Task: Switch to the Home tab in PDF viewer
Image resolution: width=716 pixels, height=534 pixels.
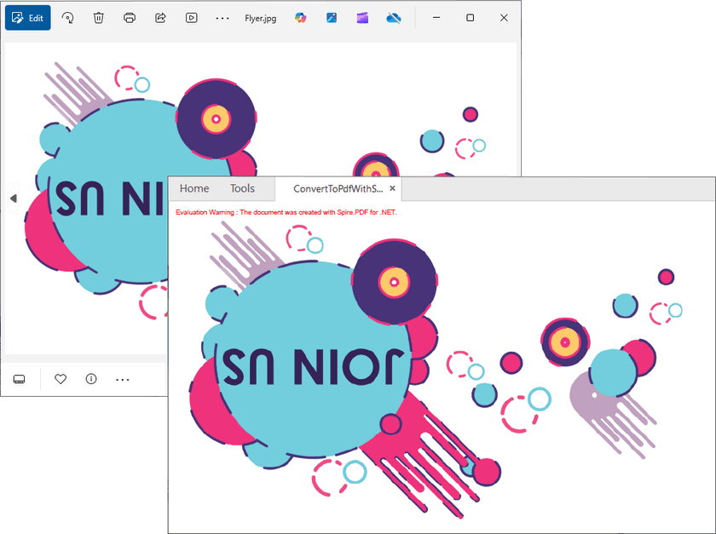Action: click(x=194, y=188)
